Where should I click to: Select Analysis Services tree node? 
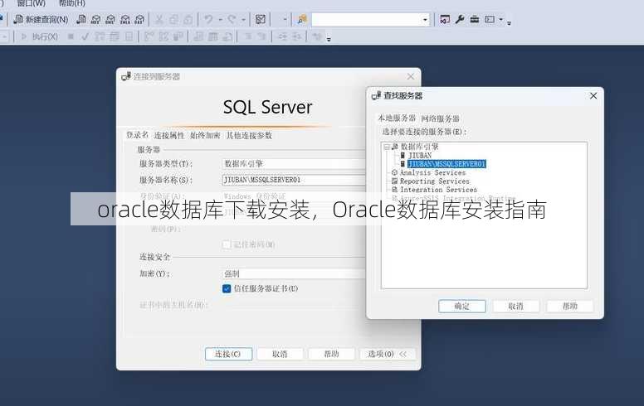pos(432,172)
